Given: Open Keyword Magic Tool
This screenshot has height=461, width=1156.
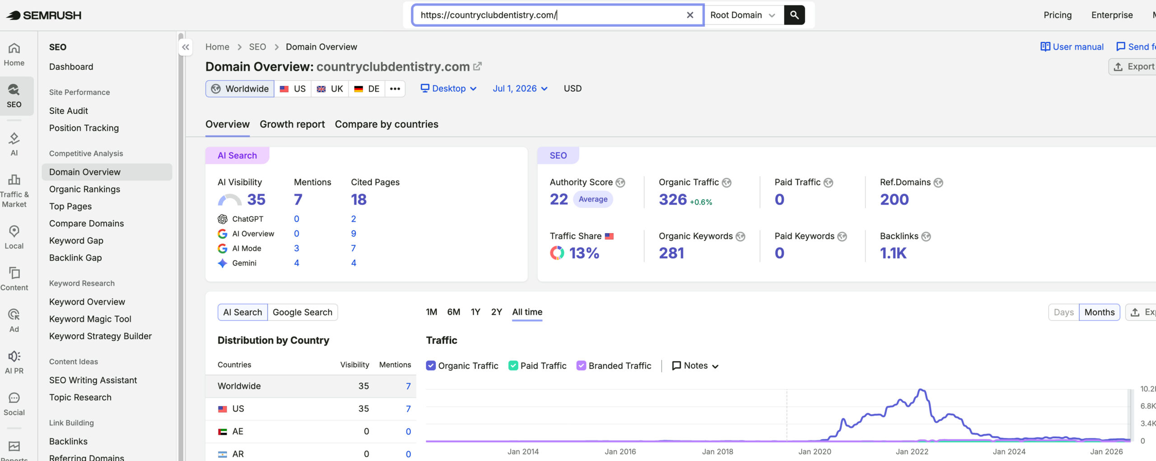Looking at the screenshot, I should [90, 319].
